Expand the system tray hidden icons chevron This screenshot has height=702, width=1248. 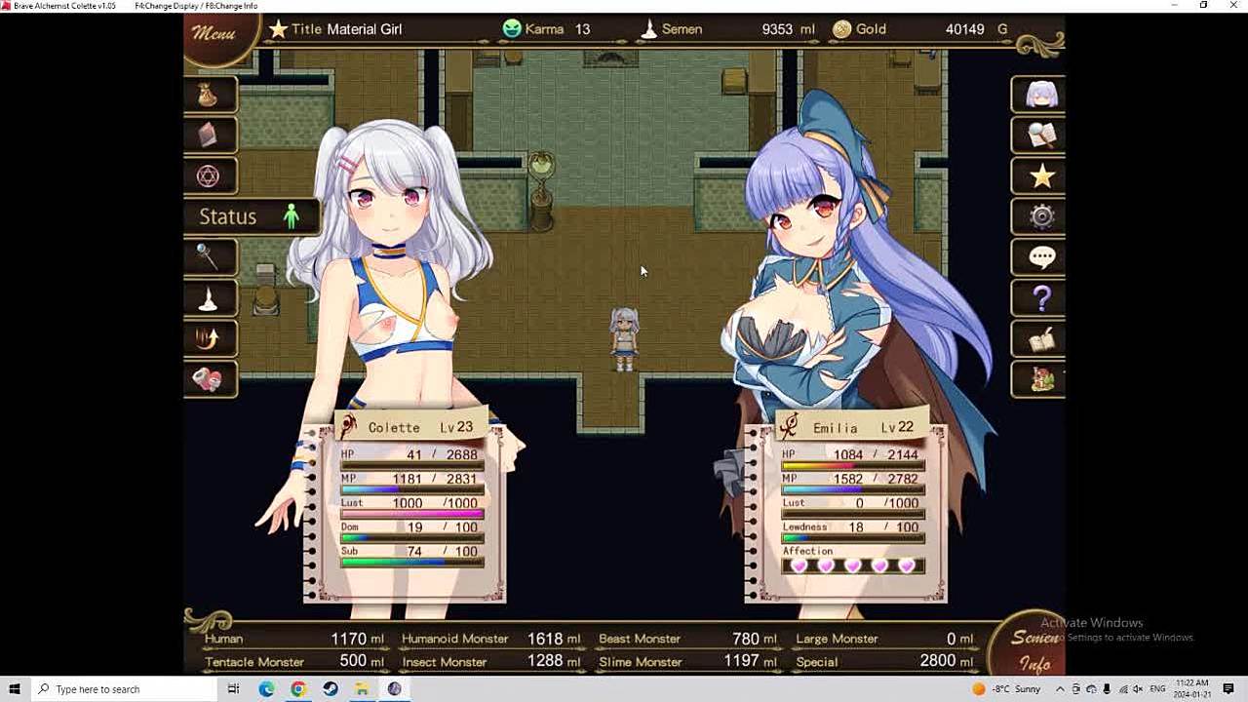[x=1060, y=689]
